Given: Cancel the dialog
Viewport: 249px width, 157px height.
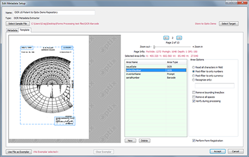Looking at the screenshot, I should coord(235,151).
